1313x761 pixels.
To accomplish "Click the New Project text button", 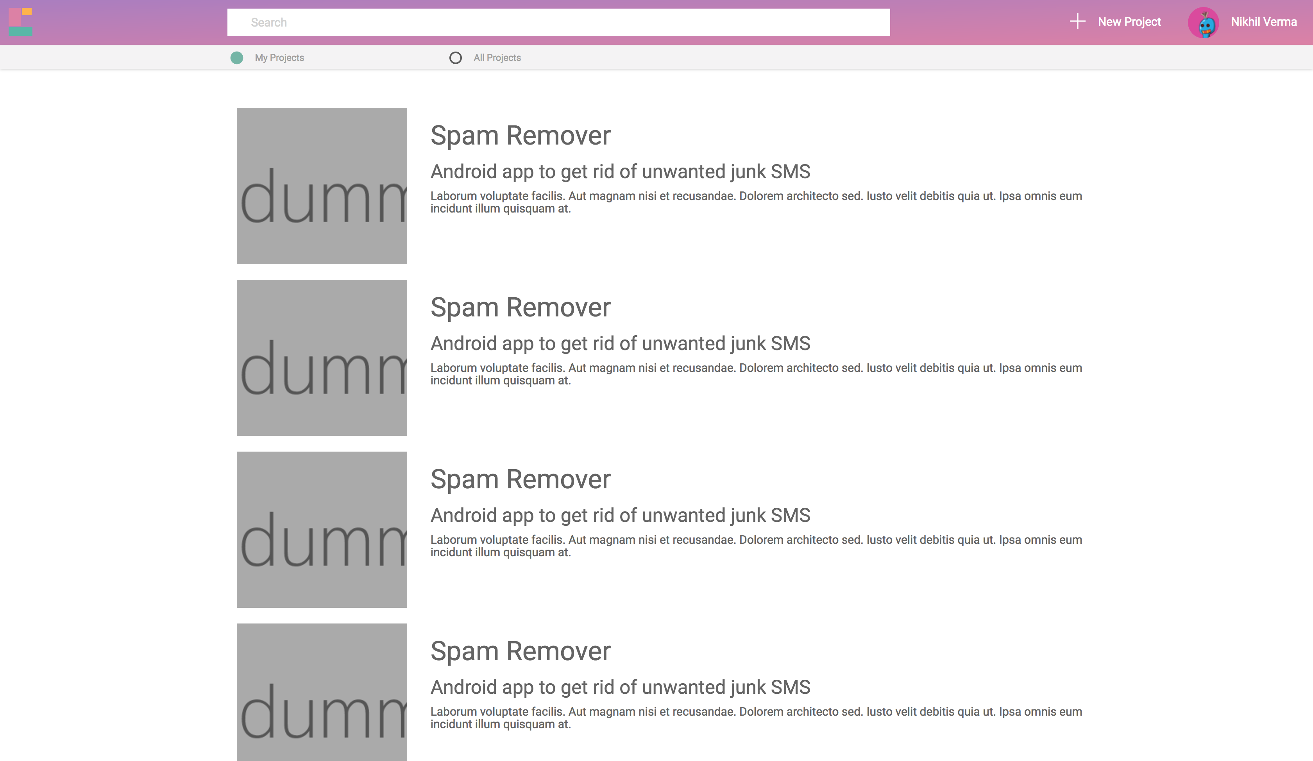I will [x=1129, y=22].
